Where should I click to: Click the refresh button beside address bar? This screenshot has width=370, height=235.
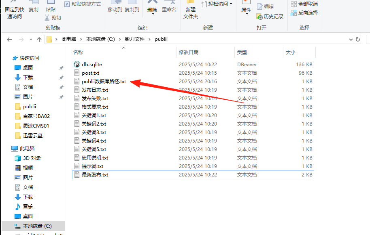coord(357,39)
